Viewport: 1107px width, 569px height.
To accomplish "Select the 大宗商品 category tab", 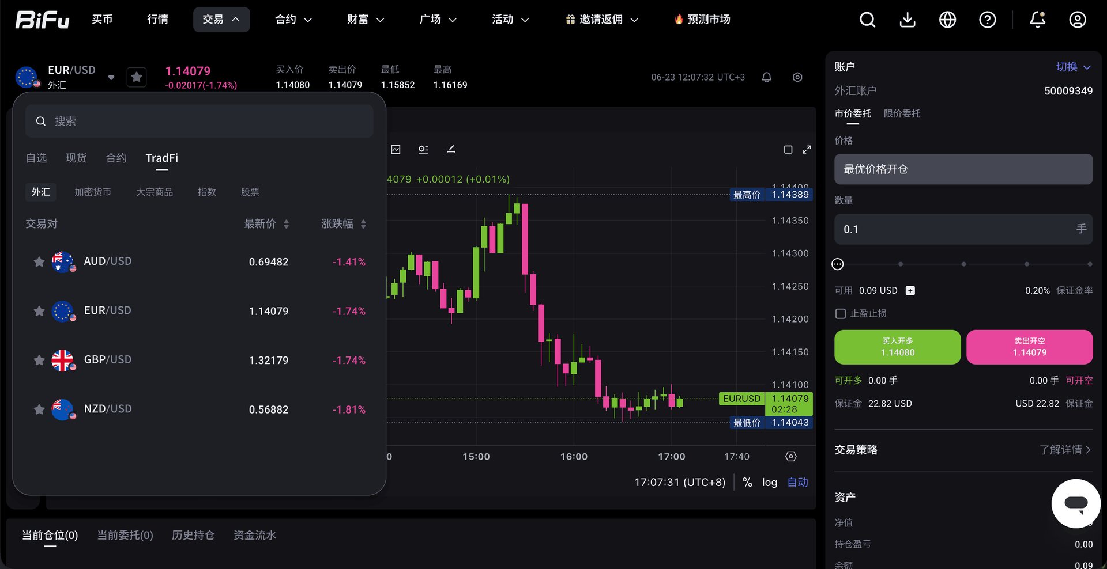I will (155, 192).
